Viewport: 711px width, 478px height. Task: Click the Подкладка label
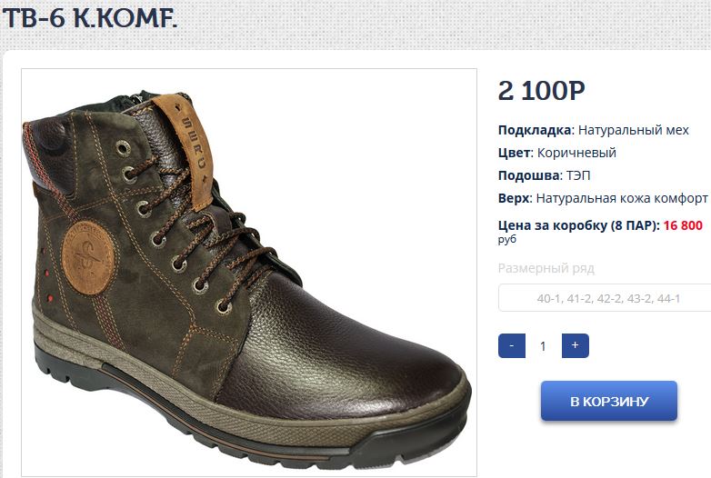click(535, 130)
